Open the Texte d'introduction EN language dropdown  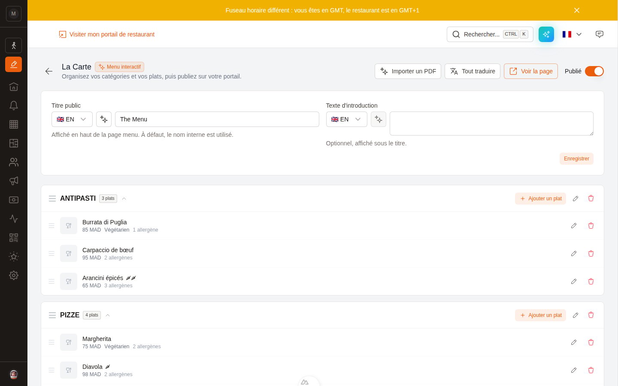pyautogui.click(x=346, y=119)
